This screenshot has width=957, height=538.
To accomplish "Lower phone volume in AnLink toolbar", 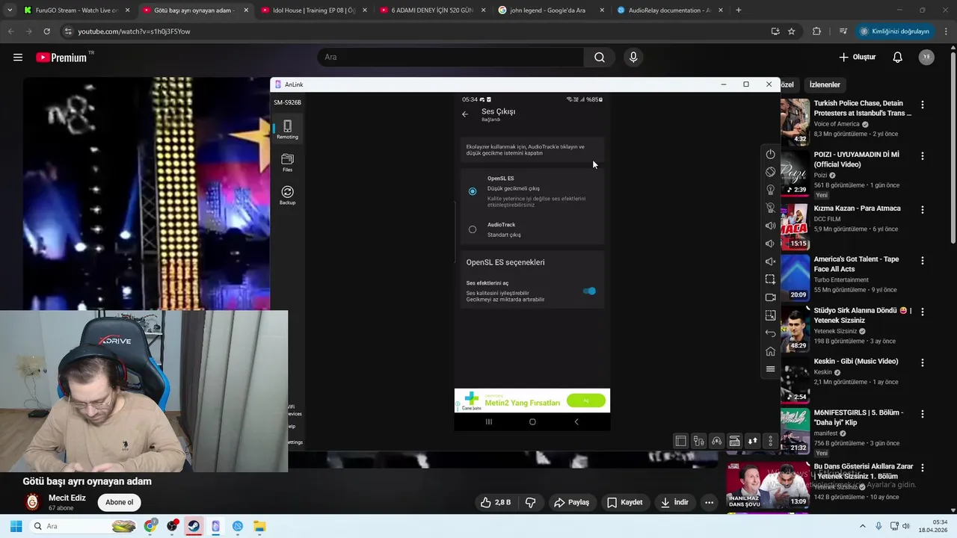I will tap(770, 244).
